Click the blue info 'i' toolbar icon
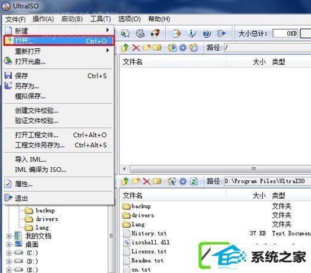311x273 pixels. (x=191, y=33)
